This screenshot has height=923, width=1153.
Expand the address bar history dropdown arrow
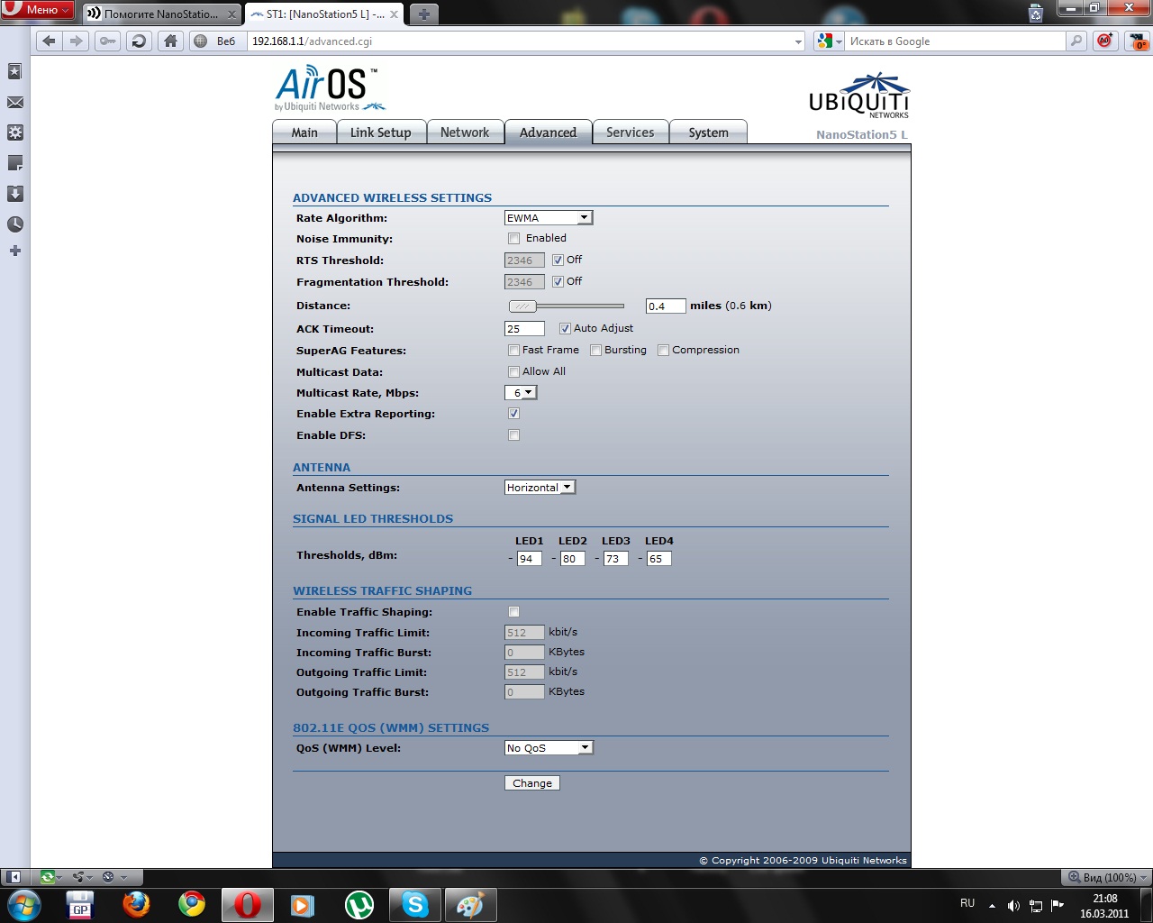[x=798, y=41]
